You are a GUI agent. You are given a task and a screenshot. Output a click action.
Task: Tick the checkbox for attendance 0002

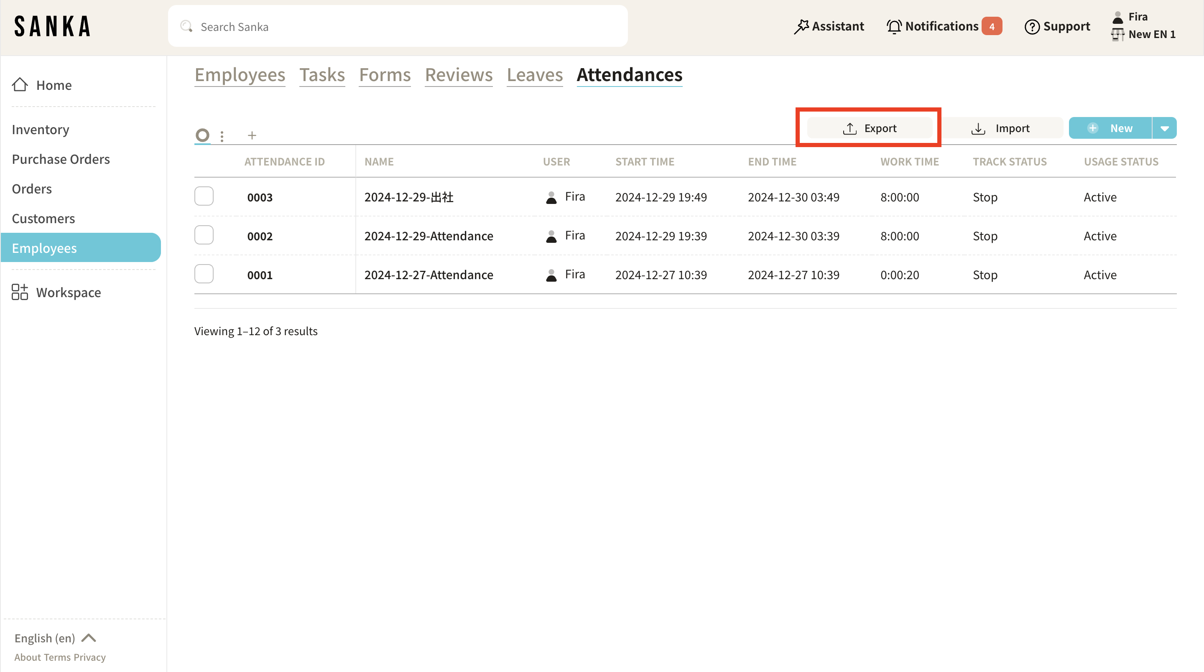pyautogui.click(x=204, y=235)
